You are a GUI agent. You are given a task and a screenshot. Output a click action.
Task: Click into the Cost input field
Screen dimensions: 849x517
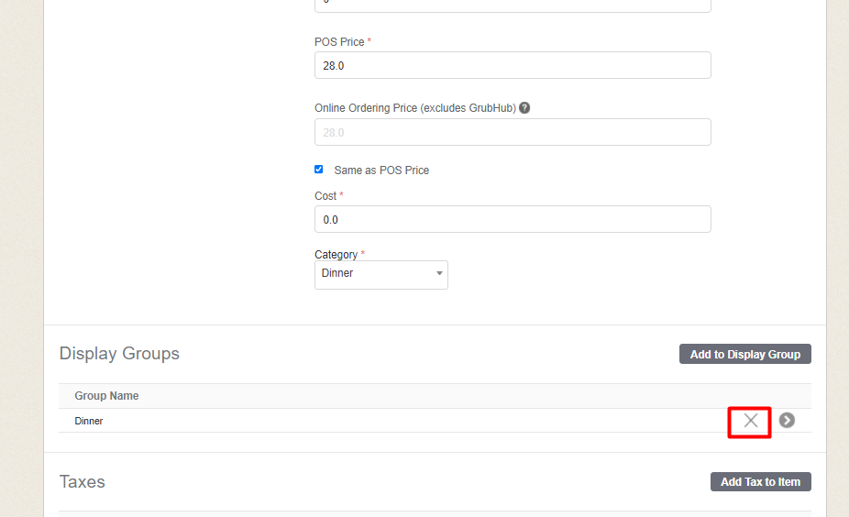point(513,220)
